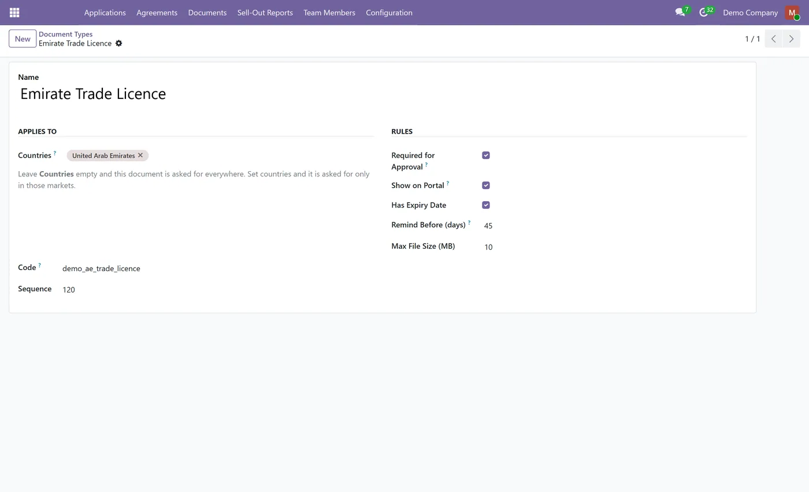The image size is (809, 492).
Task: Show the Remind Before help tooltip
Action: (x=469, y=223)
